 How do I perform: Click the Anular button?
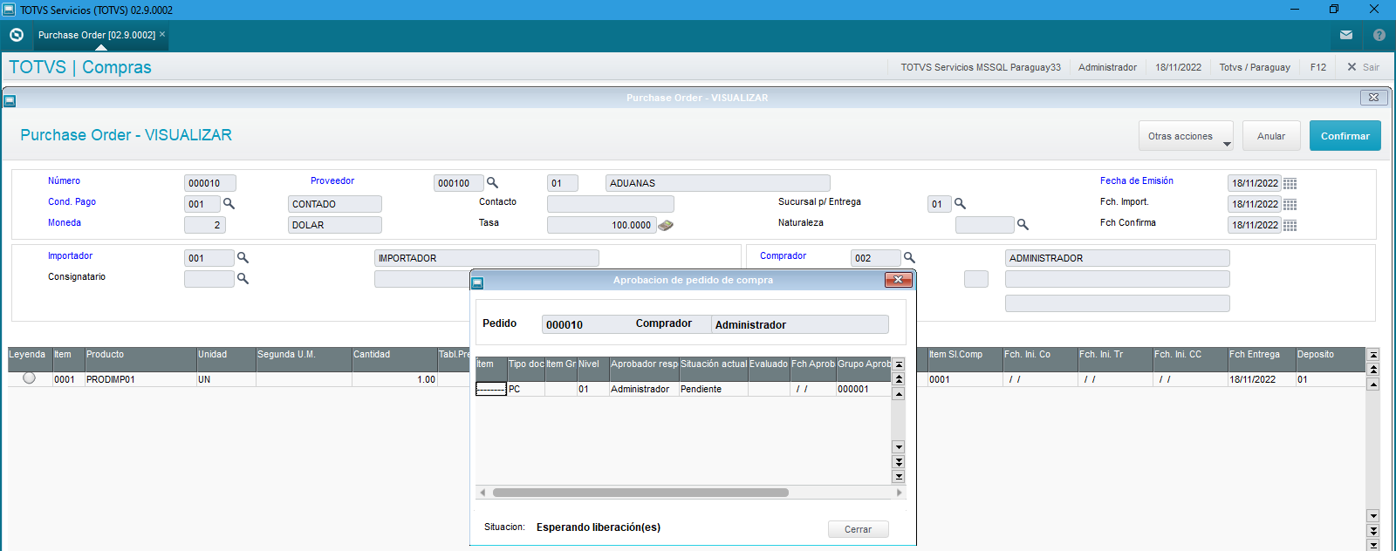(x=1271, y=136)
